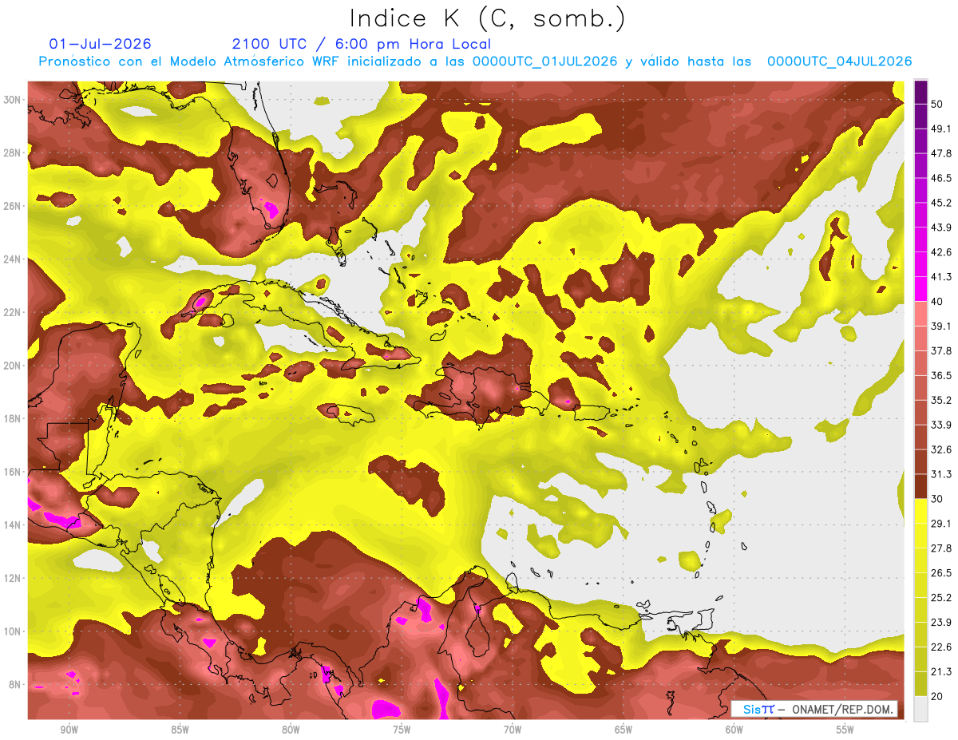The height and width of the screenshot is (740, 958).
Task: Click the '45.2' legend value
Action: (940, 203)
